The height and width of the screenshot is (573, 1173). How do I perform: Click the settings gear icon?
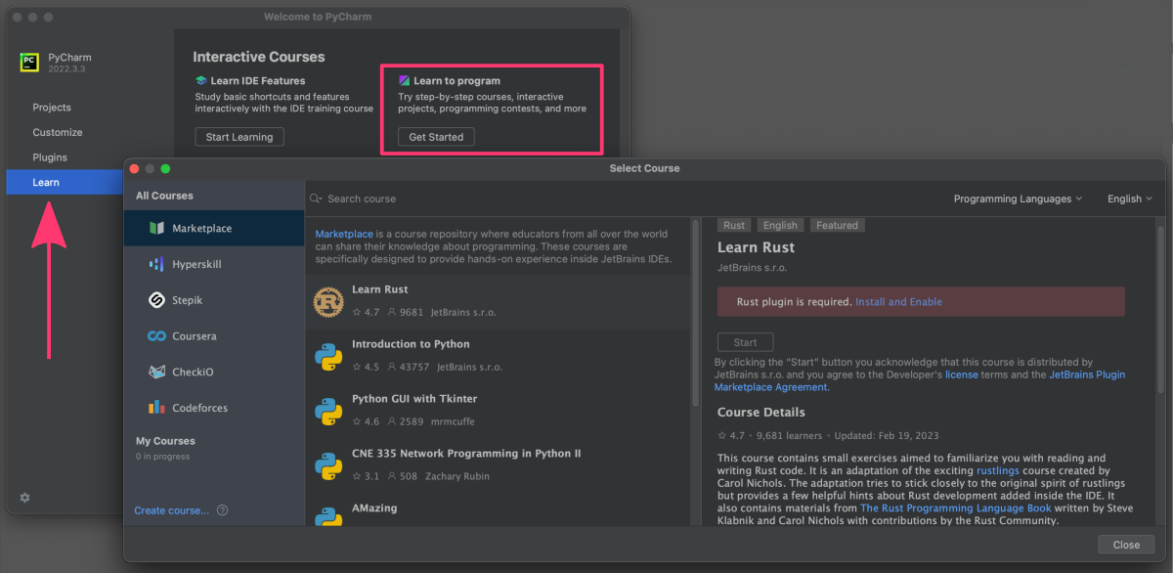[x=24, y=498]
